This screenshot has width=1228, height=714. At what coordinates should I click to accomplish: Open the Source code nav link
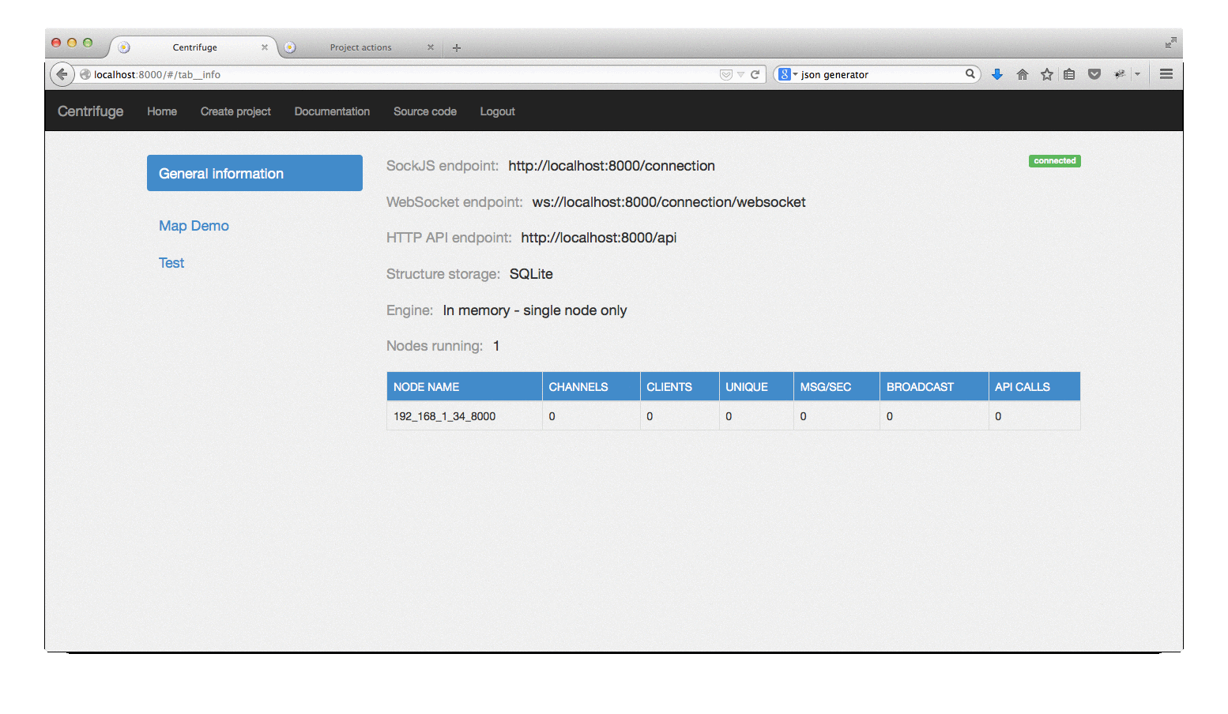[x=425, y=111]
